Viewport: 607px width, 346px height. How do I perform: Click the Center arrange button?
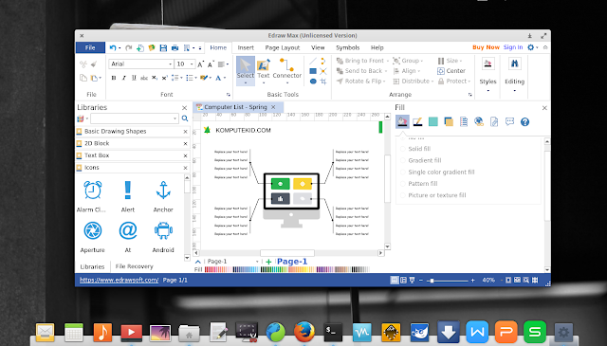[451, 71]
